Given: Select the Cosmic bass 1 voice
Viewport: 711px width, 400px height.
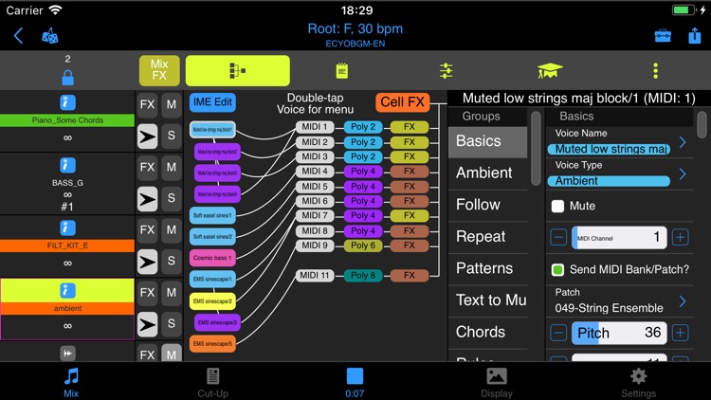Looking at the screenshot, I should pyautogui.click(x=212, y=258).
